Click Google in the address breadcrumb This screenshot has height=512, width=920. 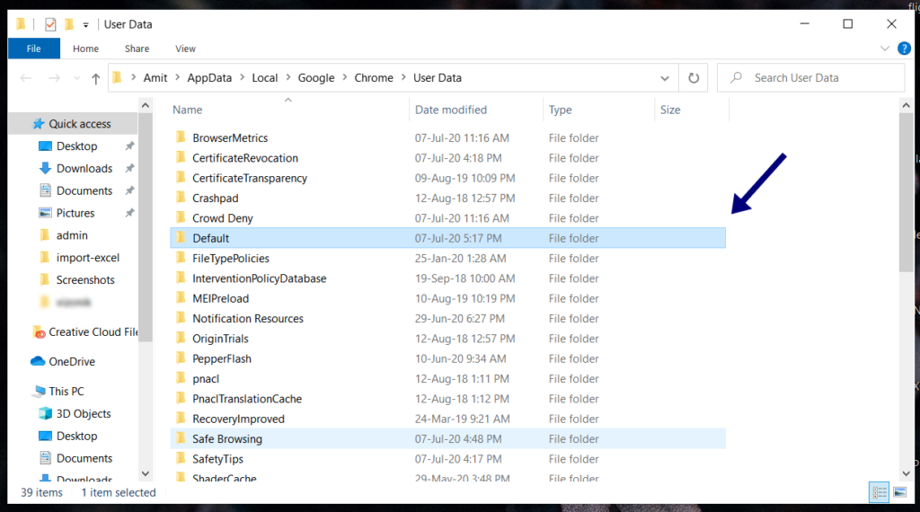[x=316, y=78]
